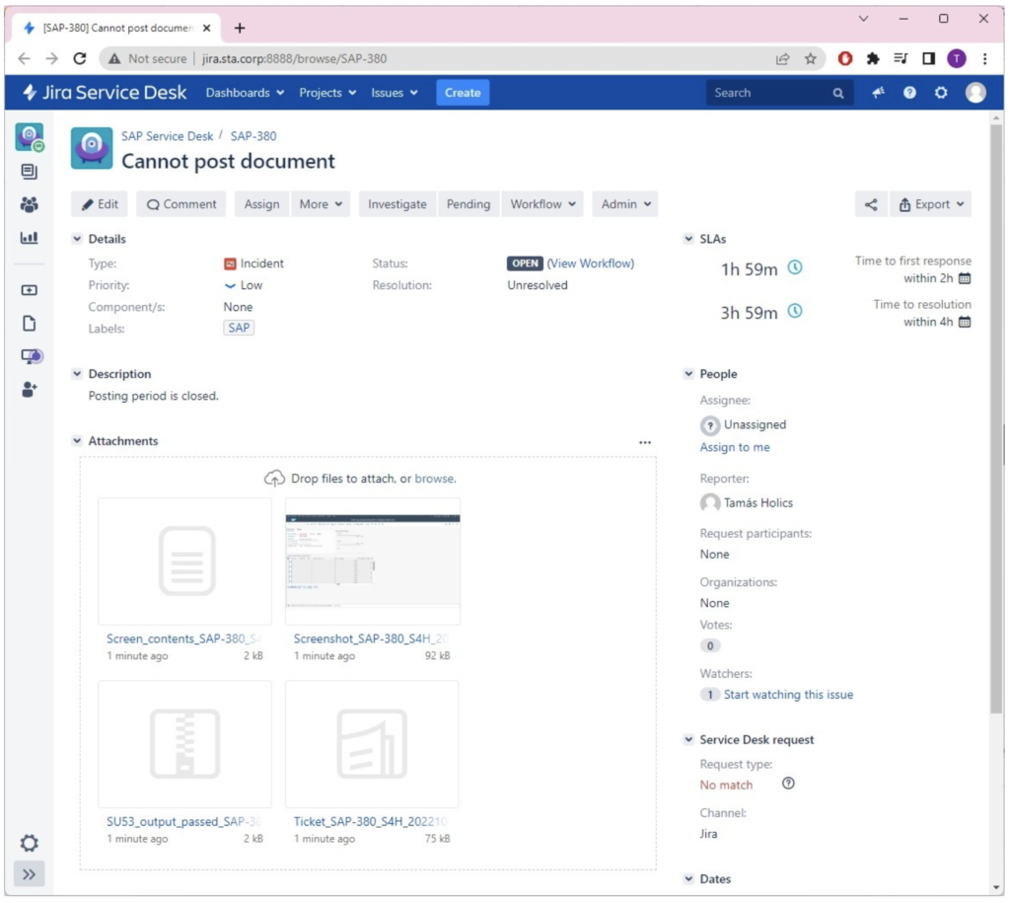Open the Reports bar chart sidebar icon
The image size is (1010, 903).
(29, 238)
